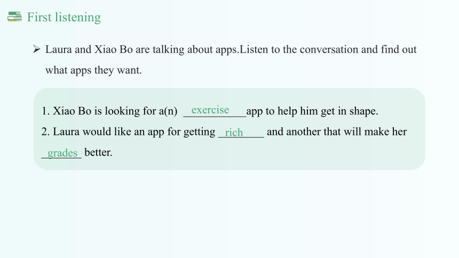Click the green answer 'rich'
This screenshot has height=258, width=459.
[x=234, y=132]
